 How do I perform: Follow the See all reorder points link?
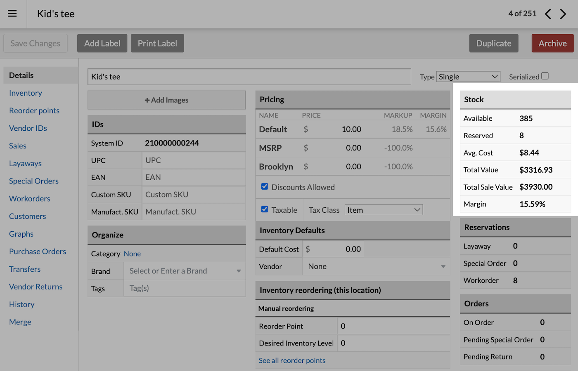tap(292, 361)
